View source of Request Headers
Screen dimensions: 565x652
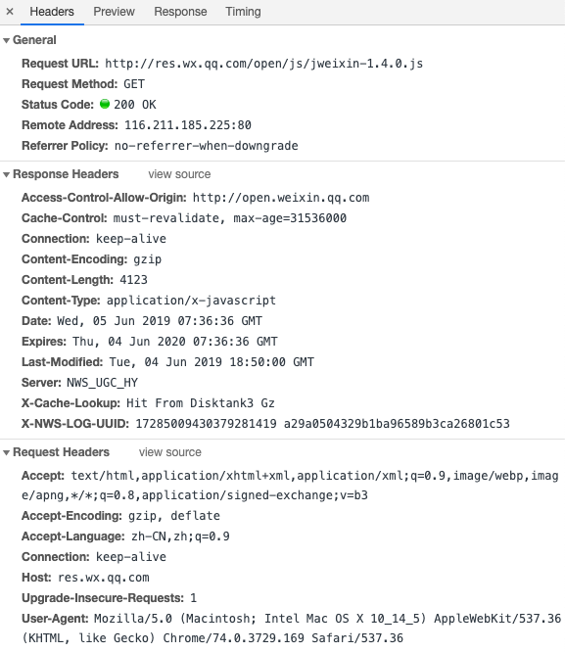pyautogui.click(x=170, y=452)
